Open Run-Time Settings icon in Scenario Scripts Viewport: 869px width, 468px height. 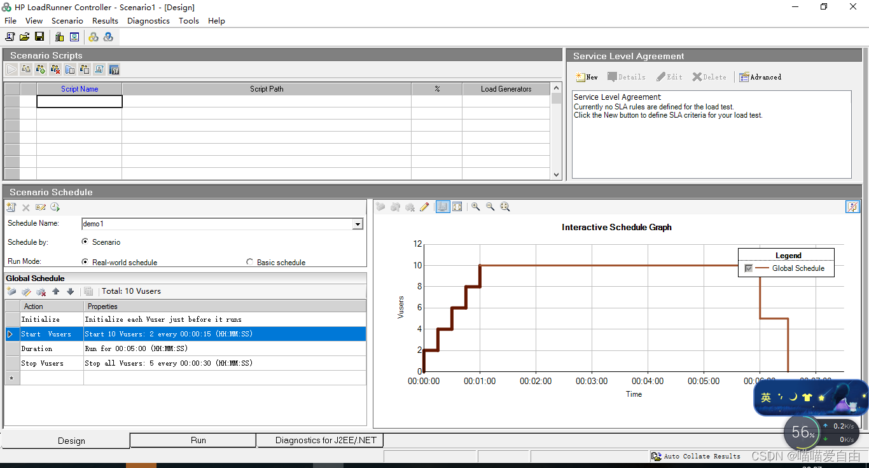pyautogui.click(x=70, y=69)
